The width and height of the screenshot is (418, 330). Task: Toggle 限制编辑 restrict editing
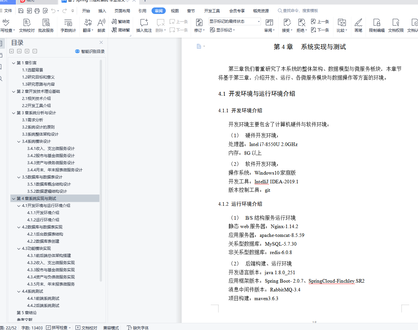point(377,26)
